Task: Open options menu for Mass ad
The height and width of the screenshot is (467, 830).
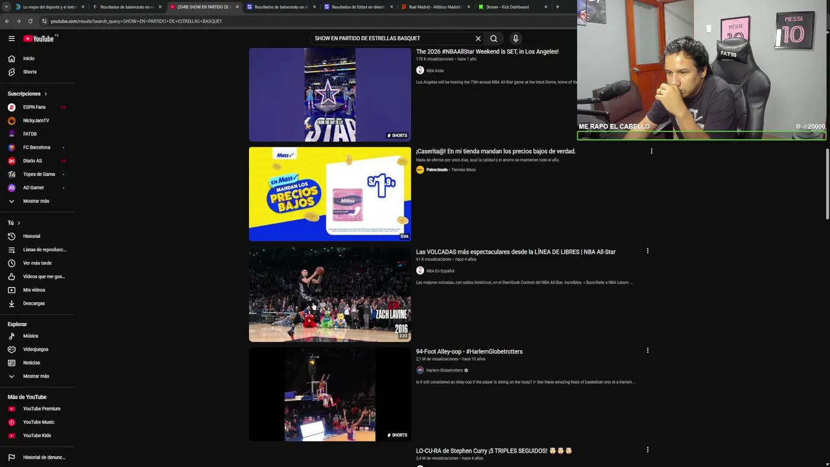Action: click(x=651, y=151)
